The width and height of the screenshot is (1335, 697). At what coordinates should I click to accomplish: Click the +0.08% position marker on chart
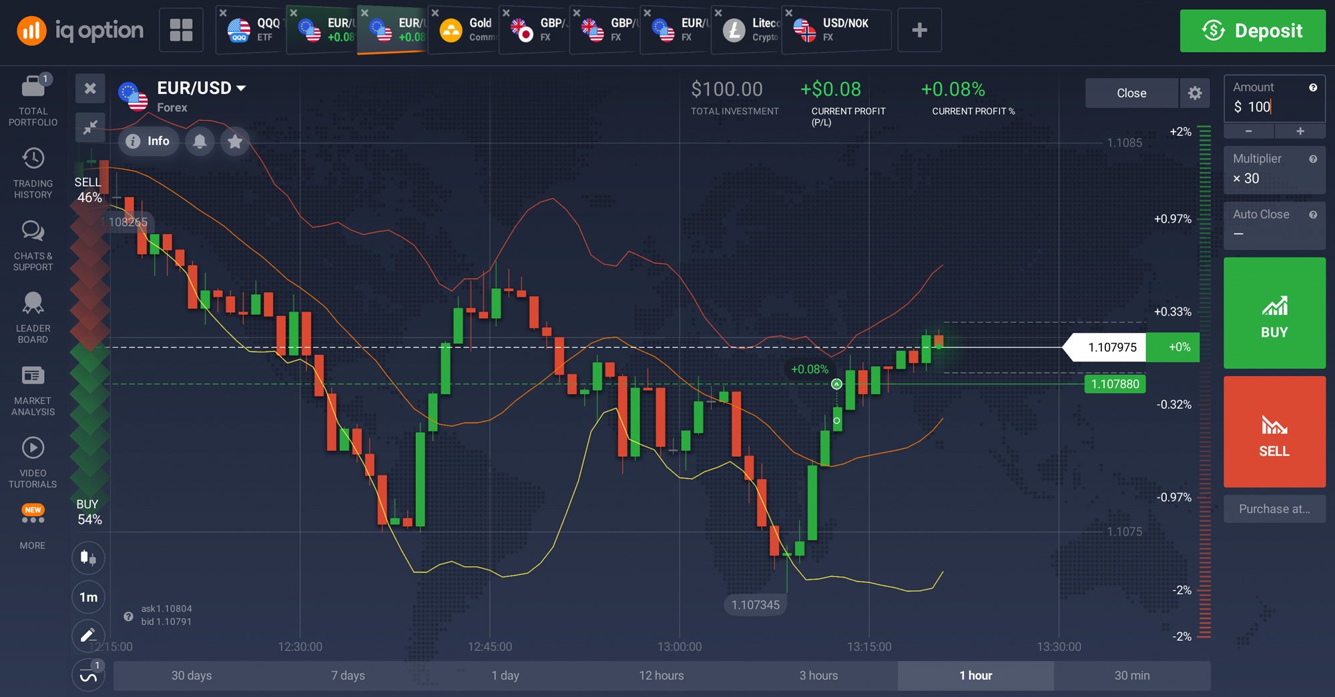pyautogui.click(x=809, y=370)
